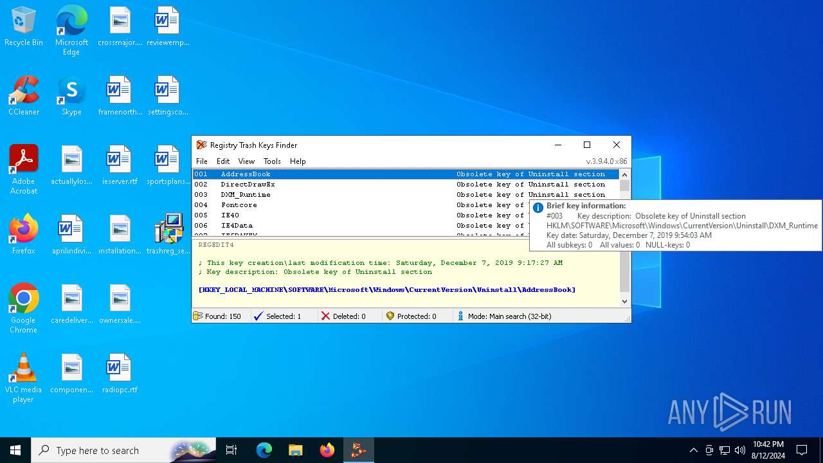Select row 003 DXM_Runtime
823x463 pixels.
406,195
